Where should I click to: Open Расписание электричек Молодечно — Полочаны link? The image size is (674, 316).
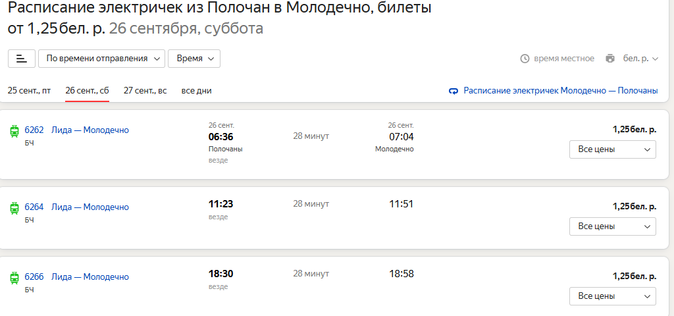561,91
